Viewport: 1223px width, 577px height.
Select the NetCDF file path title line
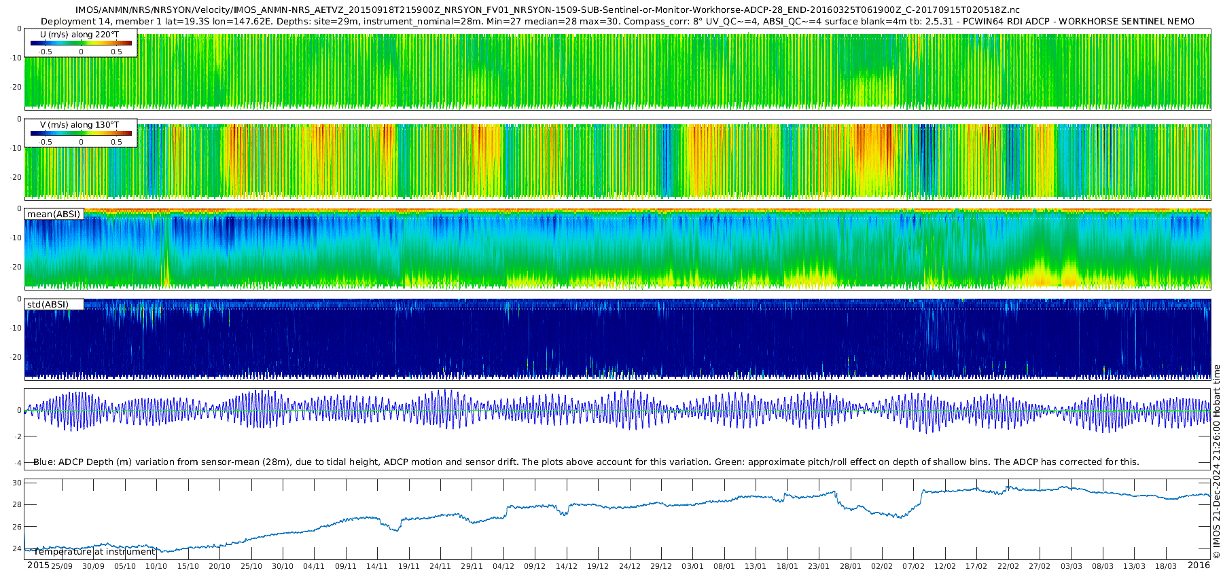click(x=548, y=10)
